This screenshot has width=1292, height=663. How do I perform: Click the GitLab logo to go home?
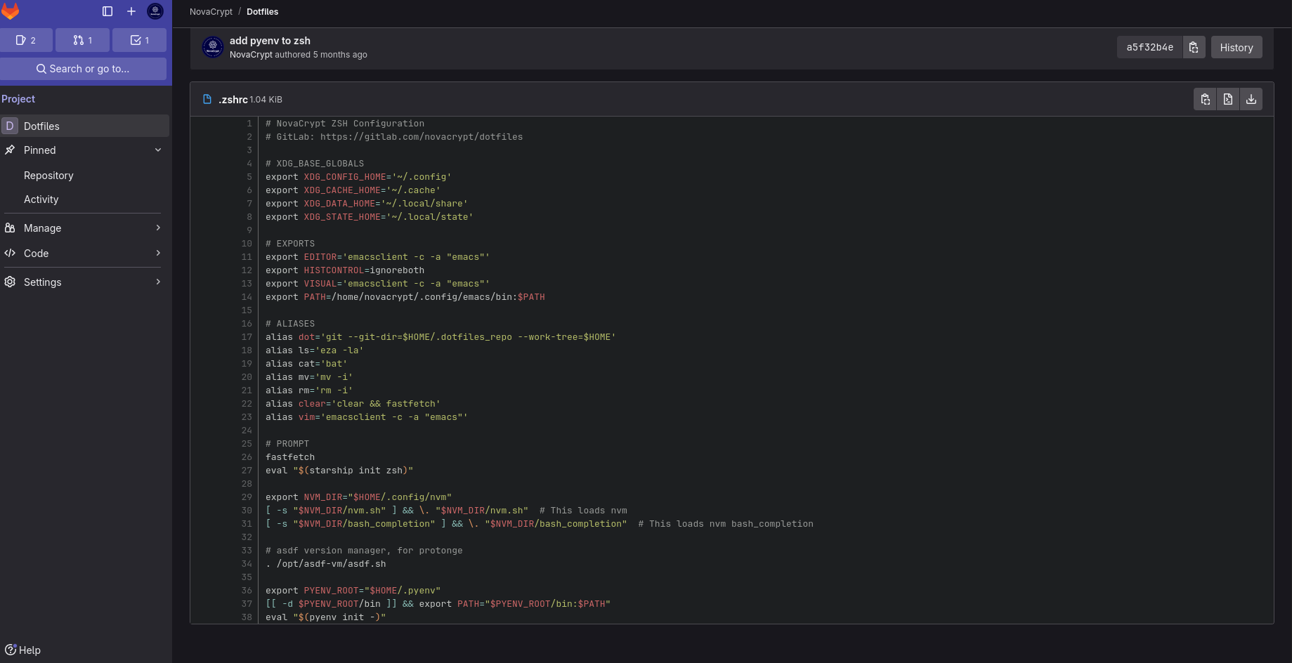11,11
